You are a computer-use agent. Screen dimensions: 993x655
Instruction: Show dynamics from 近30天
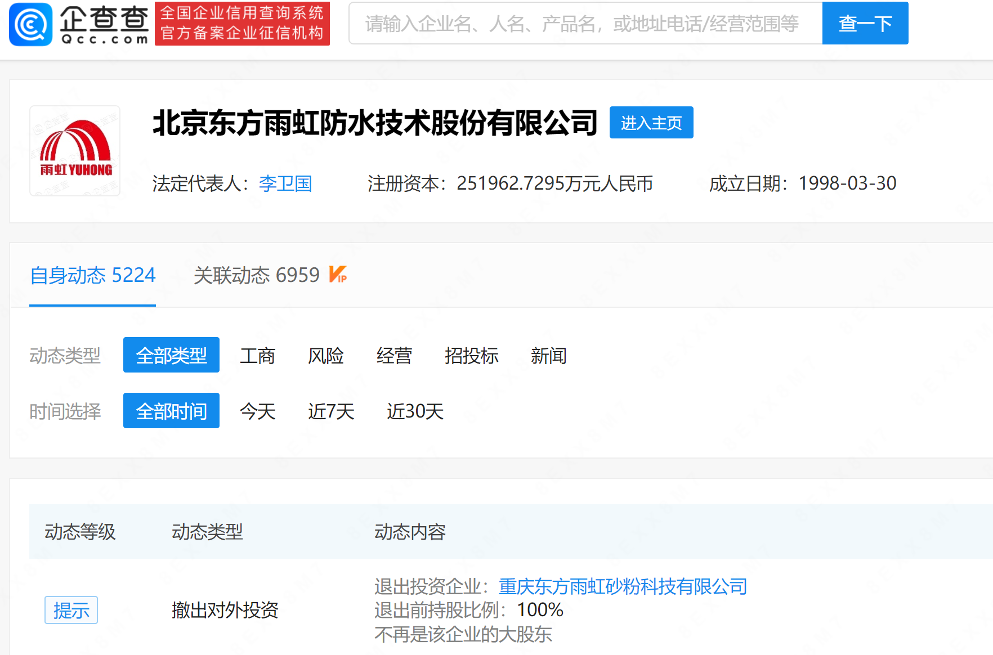415,411
